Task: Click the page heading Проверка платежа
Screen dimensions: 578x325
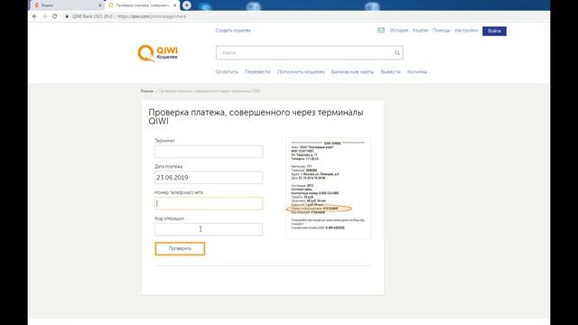Action: click(x=256, y=116)
